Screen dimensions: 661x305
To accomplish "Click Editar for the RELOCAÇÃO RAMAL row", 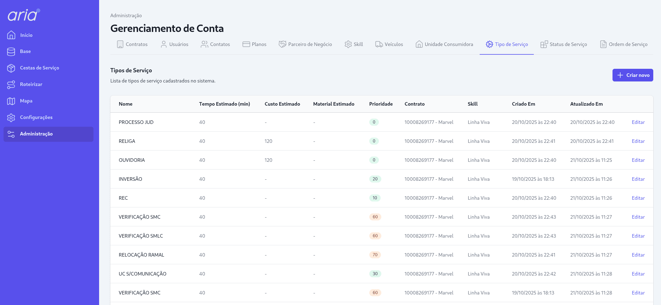I will pyautogui.click(x=638, y=255).
